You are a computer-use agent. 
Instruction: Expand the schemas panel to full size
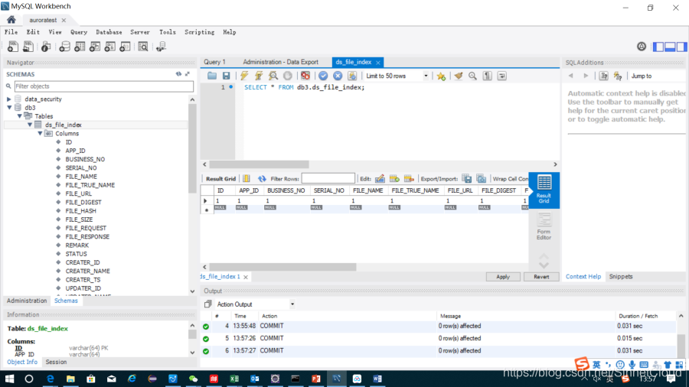point(188,74)
